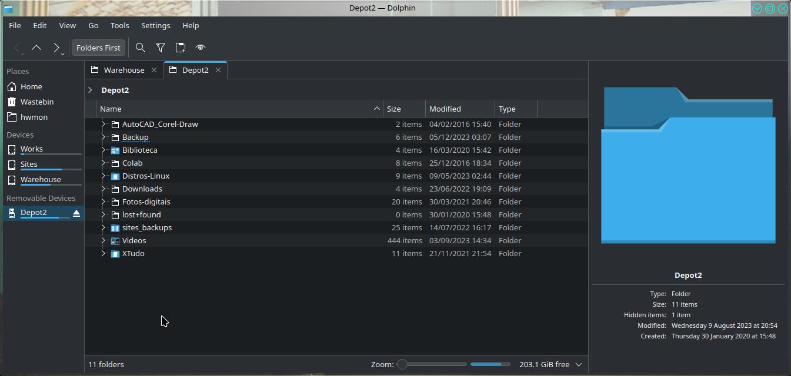791x376 pixels.
Task: Go up to the parent folder
Action: 36,48
